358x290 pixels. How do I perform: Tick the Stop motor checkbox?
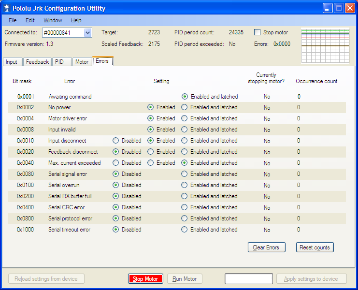pyautogui.click(x=258, y=32)
